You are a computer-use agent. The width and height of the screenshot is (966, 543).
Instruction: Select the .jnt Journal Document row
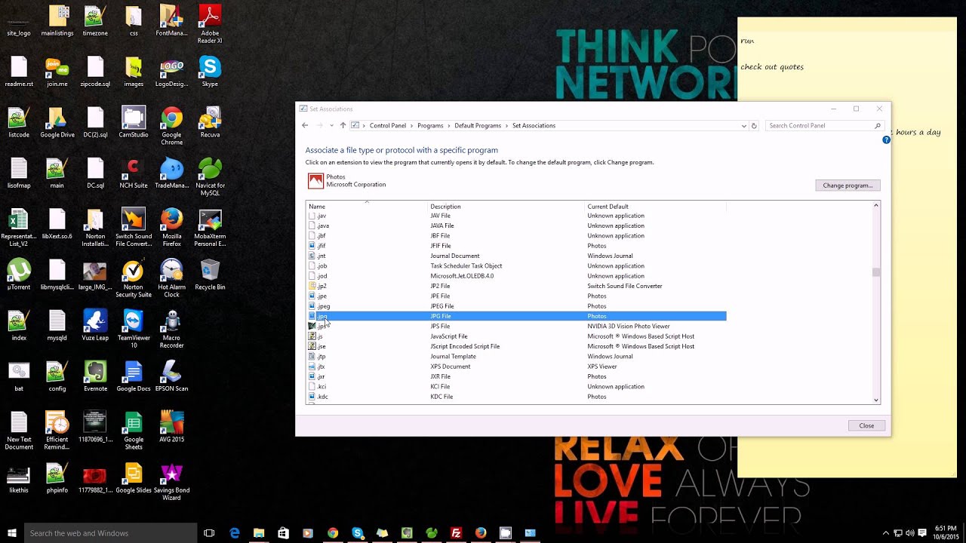pyautogui.click(x=516, y=256)
